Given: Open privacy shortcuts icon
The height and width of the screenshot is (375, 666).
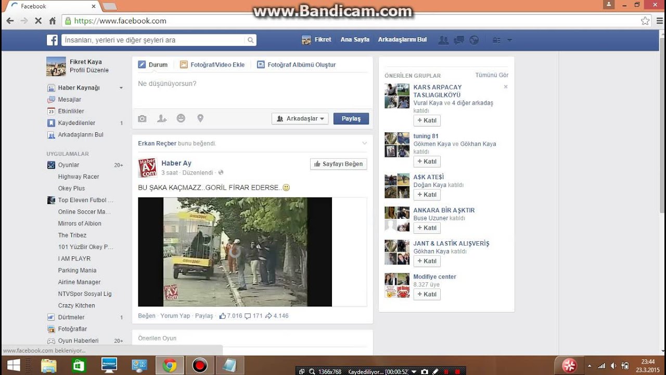Looking at the screenshot, I should point(497,40).
